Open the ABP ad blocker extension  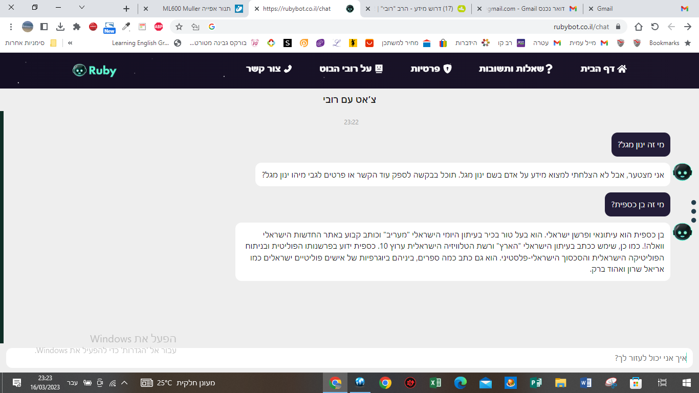[159, 27]
